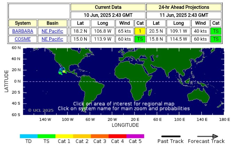Click the TD cyan legend swatch
The height and width of the screenshot is (148, 232).
click(29, 136)
